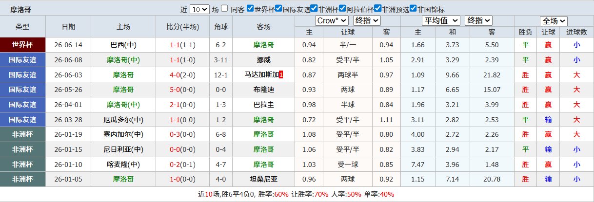Open the 喀麦隆(中) team link
The image size is (594, 202).
pos(123,165)
